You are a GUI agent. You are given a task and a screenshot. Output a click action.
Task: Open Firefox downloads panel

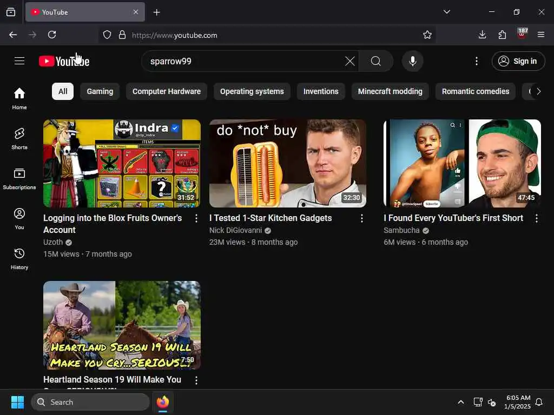(x=482, y=35)
